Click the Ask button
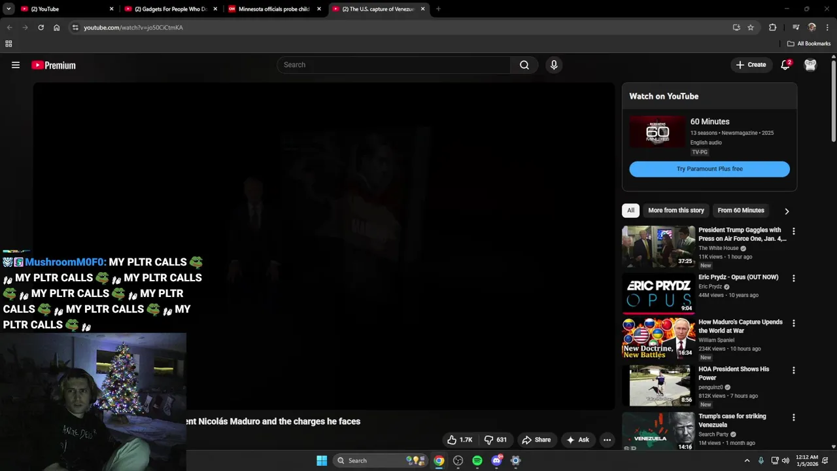This screenshot has height=471, width=837. pos(577,440)
